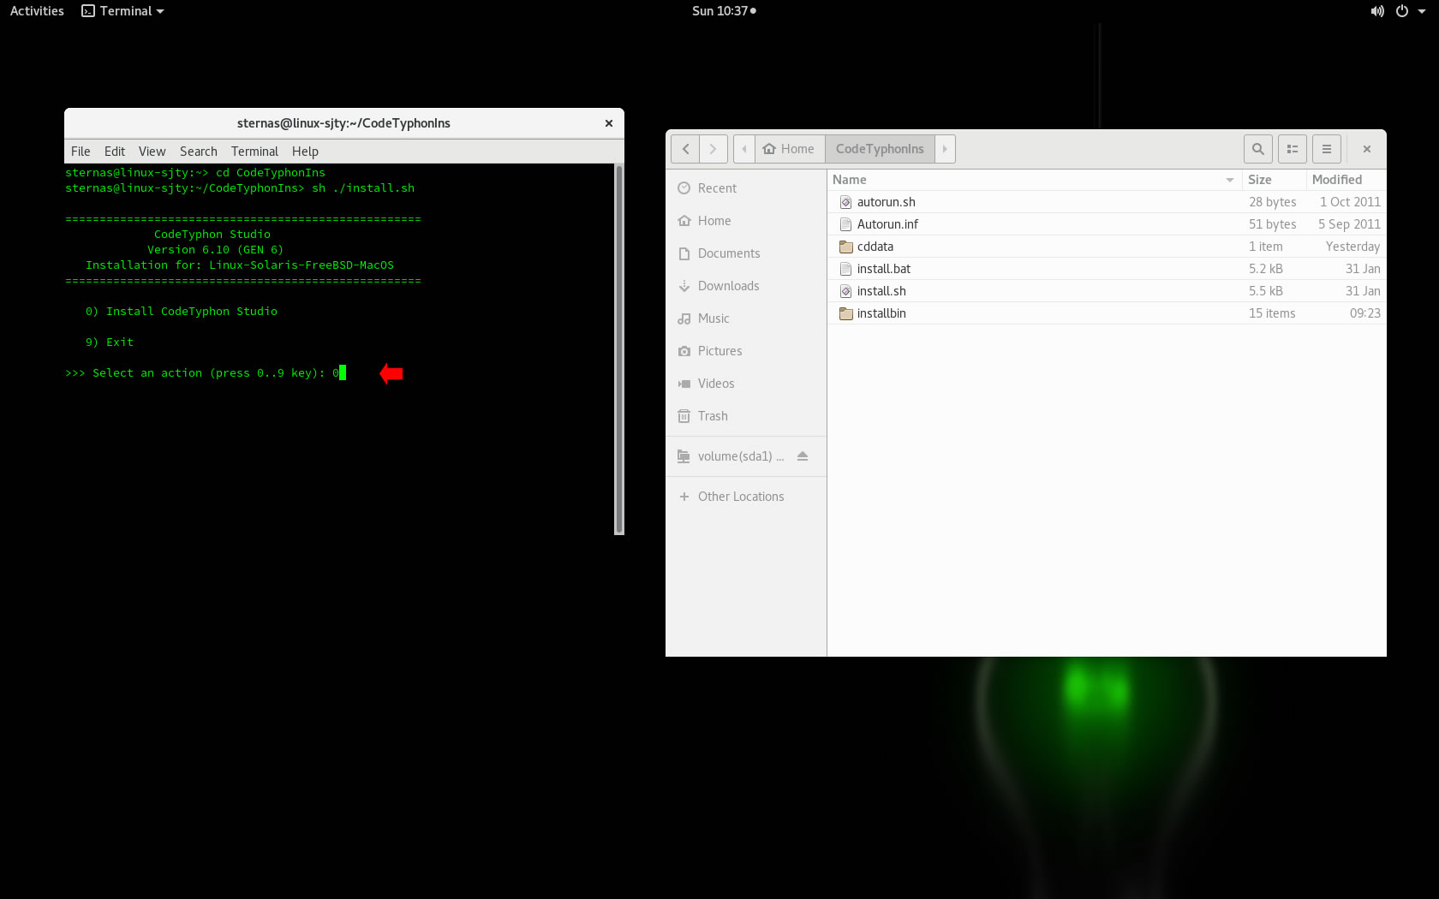This screenshot has width=1439, height=899.
Task: Click the installbin folder icon
Action: coord(845,313)
